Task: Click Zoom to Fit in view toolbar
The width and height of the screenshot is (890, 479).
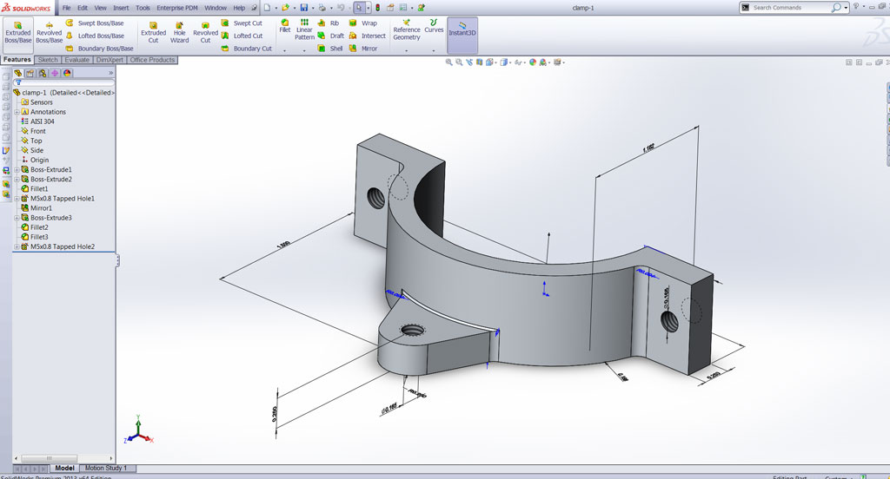Action: click(x=449, y=62)
